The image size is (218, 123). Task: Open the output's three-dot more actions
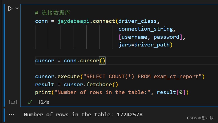point(12,114)
